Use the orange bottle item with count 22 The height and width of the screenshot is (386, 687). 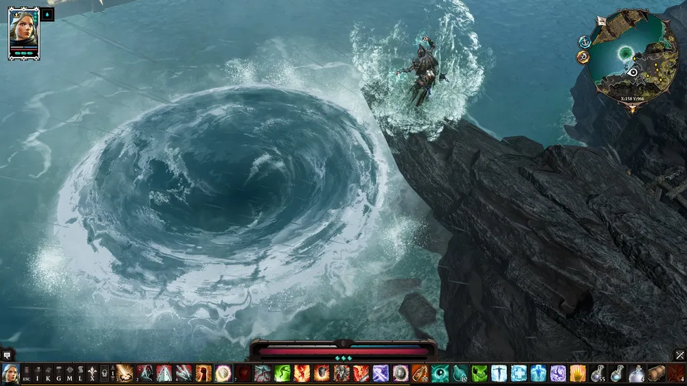[420, 374]
